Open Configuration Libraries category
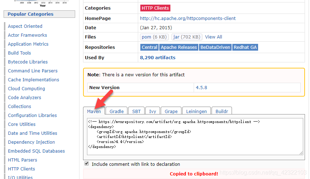 [32, 116]
